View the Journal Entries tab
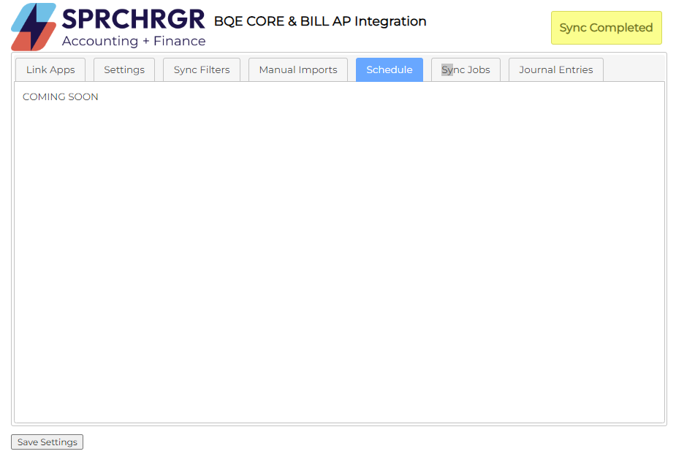676x454 pixels. pyautogui.click(x=555, y=70)
